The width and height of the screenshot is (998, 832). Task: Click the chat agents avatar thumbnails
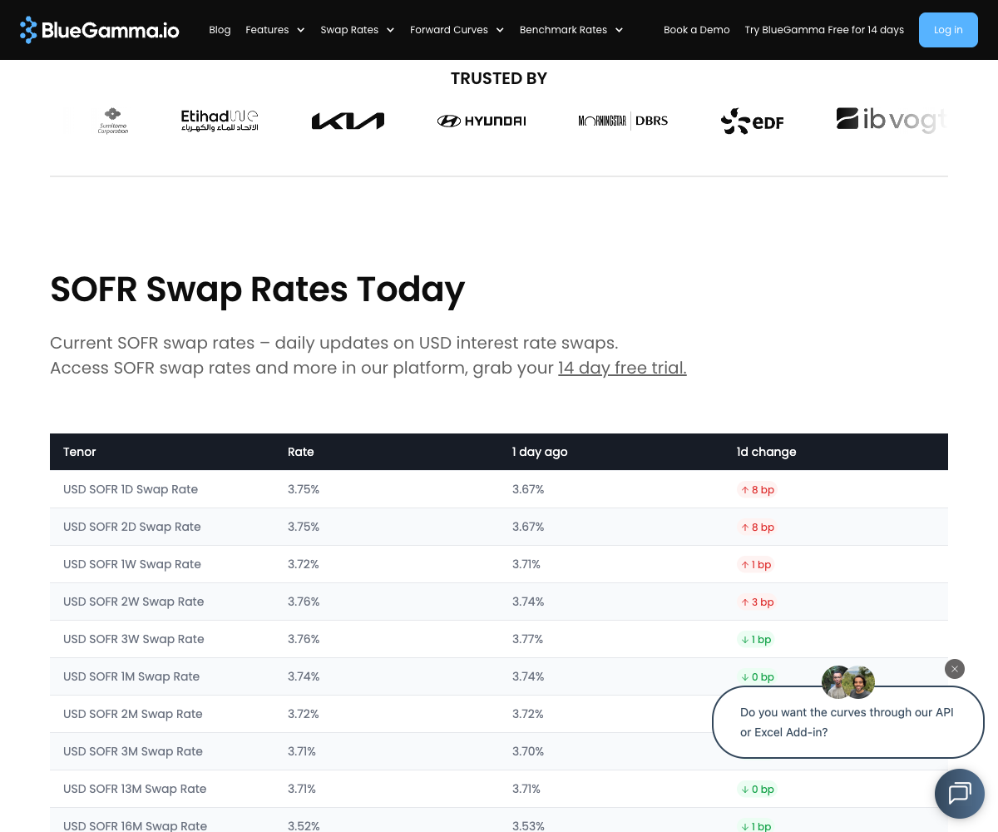coord(847,681)
